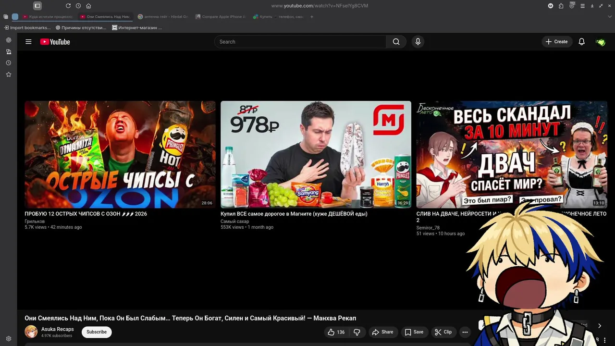
Task: Visit the Самый сахар channel
Action: [x=234, y=222]
